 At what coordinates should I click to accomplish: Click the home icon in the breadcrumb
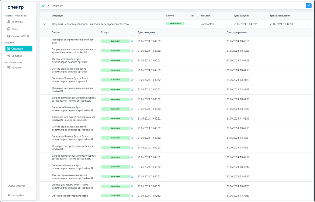click(x=43, y=6)
